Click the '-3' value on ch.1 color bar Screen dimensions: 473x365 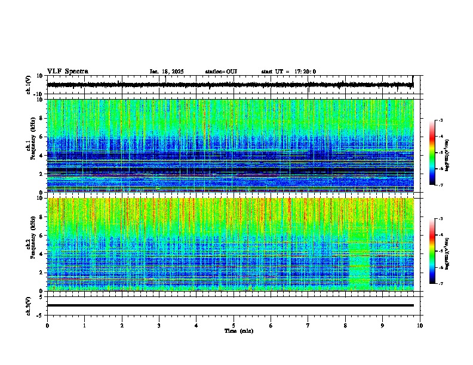point(440,120)
